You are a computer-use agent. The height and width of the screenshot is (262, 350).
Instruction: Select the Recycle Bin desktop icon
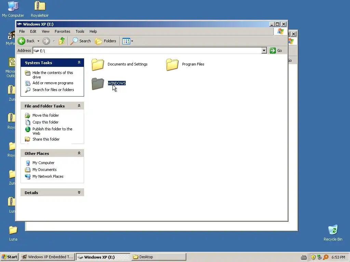tap(333, 233)
